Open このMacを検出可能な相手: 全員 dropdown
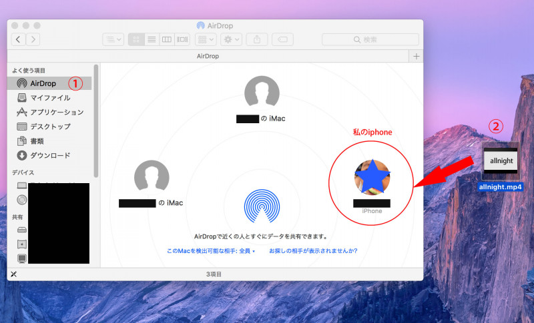This screenshot has height=323, width=534. pos(211,251)
